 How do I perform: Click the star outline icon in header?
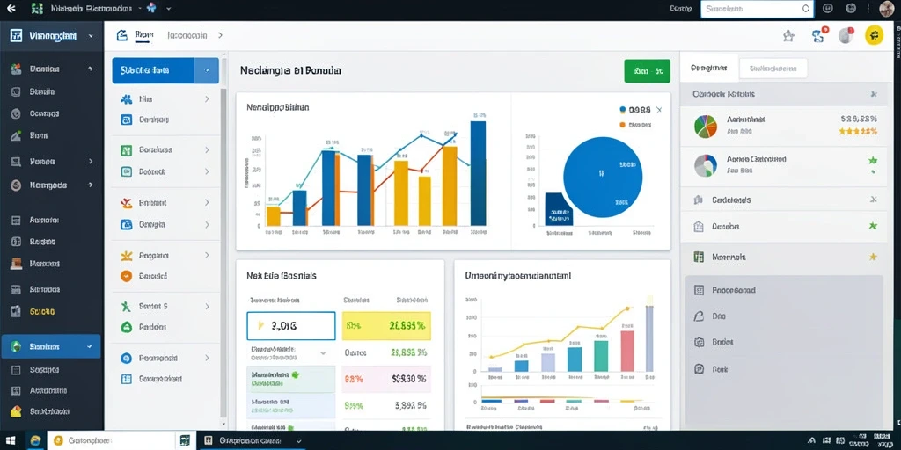(788, 35)
